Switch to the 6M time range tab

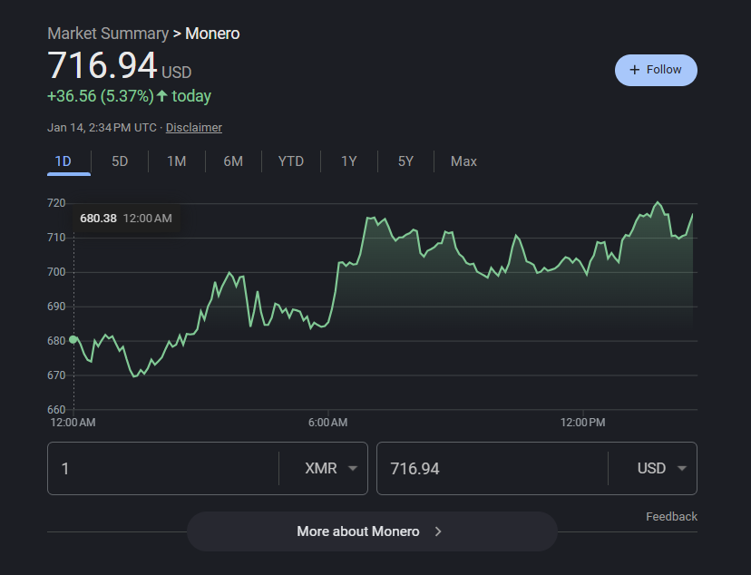click(233, 161)
